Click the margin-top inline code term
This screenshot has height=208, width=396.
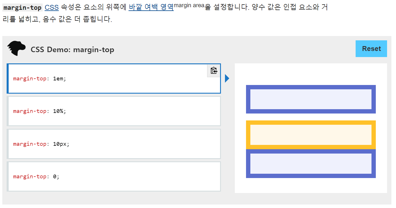[x=22, y=8]
